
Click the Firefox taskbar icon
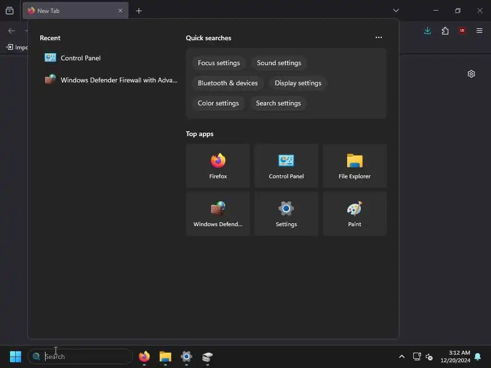tap(144, 356)
